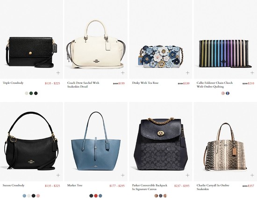The height and width of the screenshot is (198, 257).
Task: Click plus icon on Parker Backpack image
Action: point(187,175)
